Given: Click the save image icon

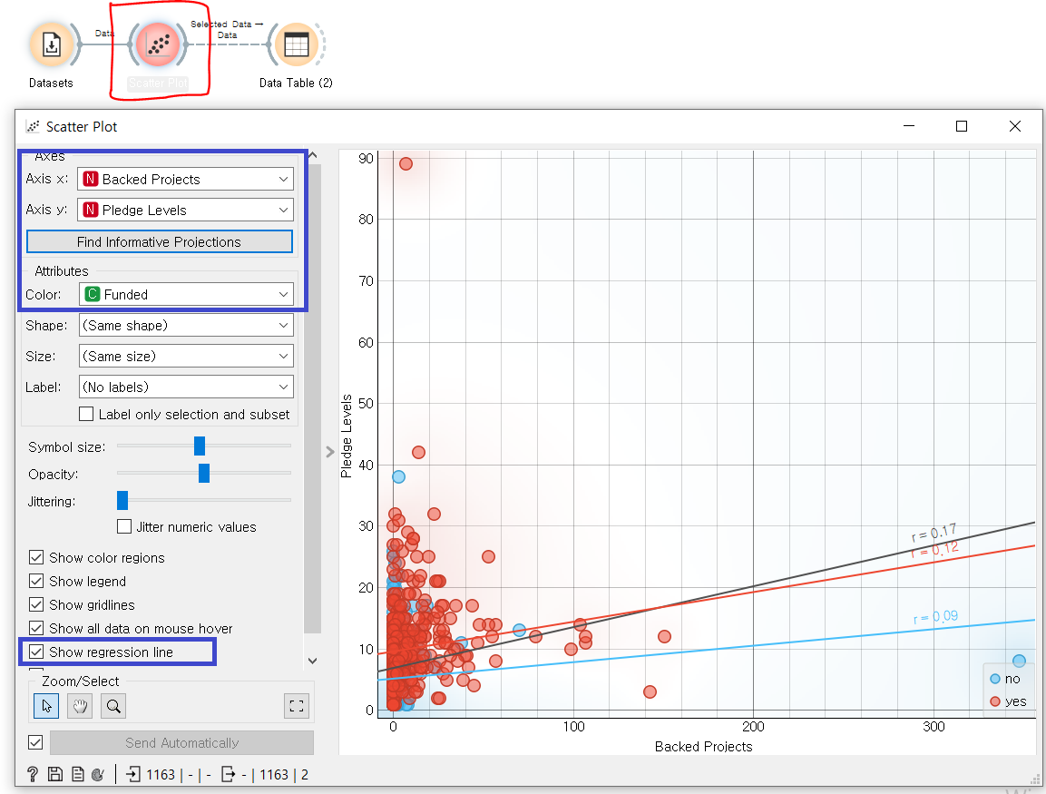Looking at the screenshot, I should (x=55, y=774).
